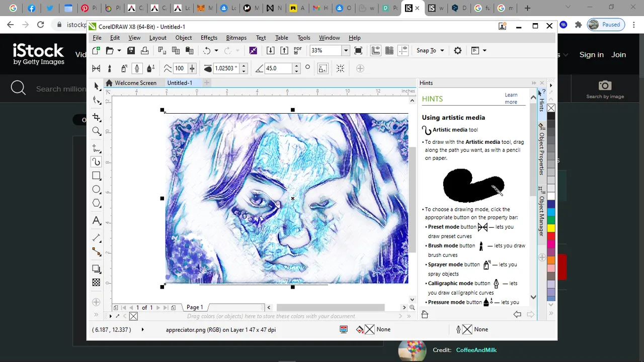Screen dimensions: 644x362
Task: Select the Freehand tool
Action: point(97,148)
